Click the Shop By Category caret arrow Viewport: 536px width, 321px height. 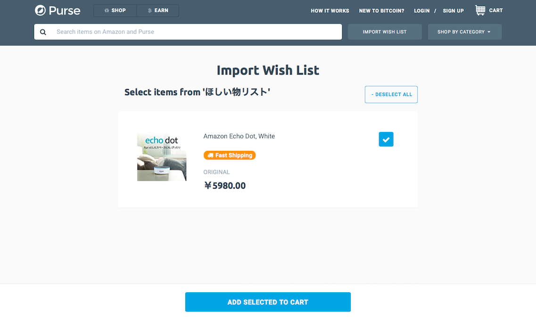[489, 32]
